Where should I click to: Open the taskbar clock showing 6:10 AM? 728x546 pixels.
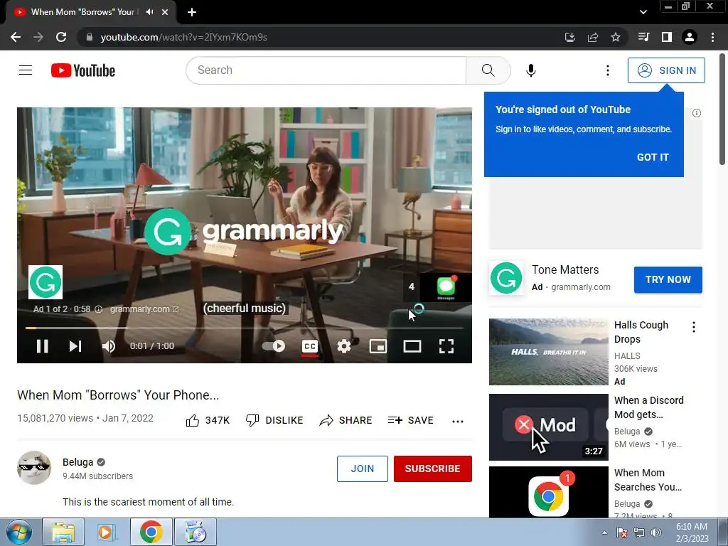[x=692, y=532]
